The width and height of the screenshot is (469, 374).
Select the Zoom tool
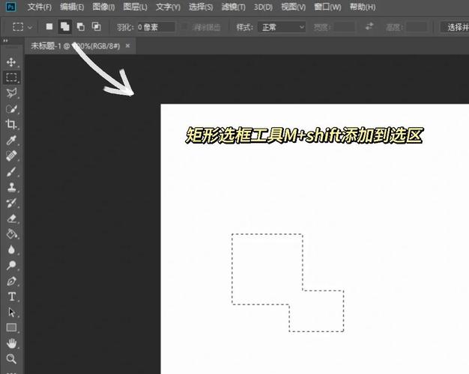coord(11,359)
